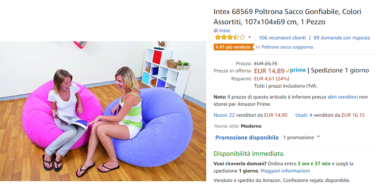Click Maggiori informazioni link
This screenshot has width=378, height=188.
click(x=285, y=171)
